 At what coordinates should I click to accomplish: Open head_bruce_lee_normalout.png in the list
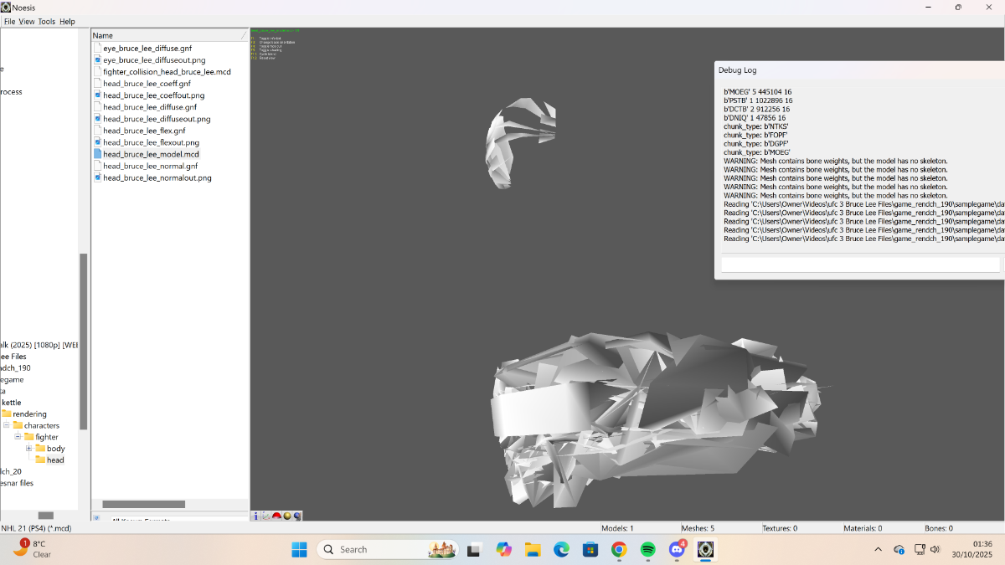tap(157, 177)
